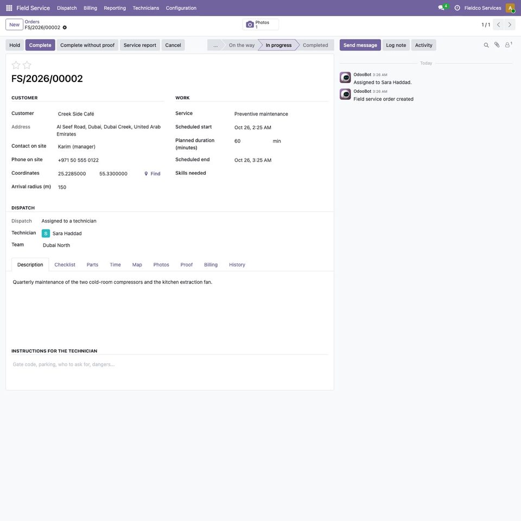Image resolution: width=521 pixels, height=521 pixels.
Task: Open the Reporting menu
Action: tap(115, 8)
